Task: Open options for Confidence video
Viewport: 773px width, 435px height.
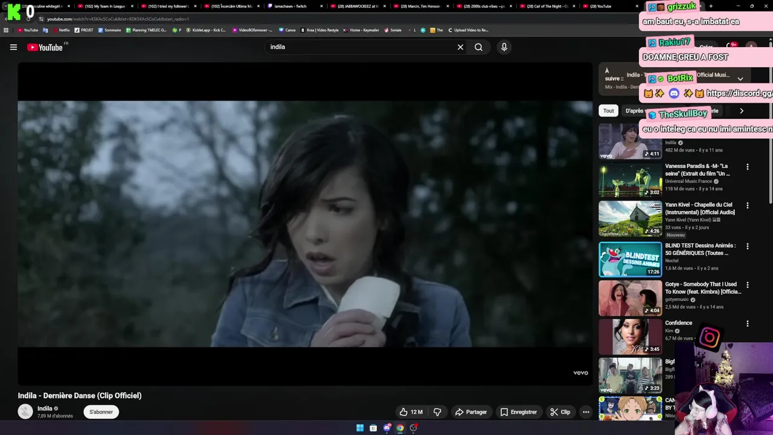Action: click(x=747, y=323)
